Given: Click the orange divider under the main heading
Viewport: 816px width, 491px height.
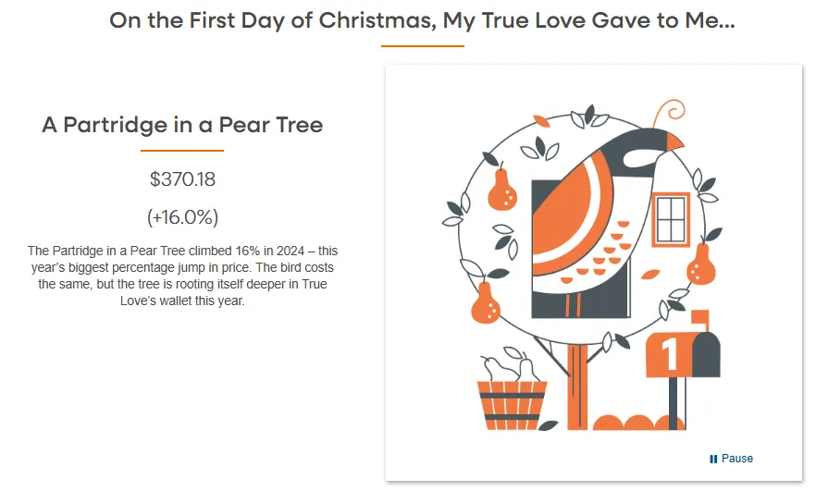Looking at the screenshot, I should pyautogui.click(x=422, y=45).
